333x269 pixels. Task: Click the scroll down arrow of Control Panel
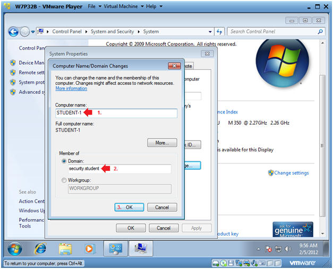(x=322, y=234)
